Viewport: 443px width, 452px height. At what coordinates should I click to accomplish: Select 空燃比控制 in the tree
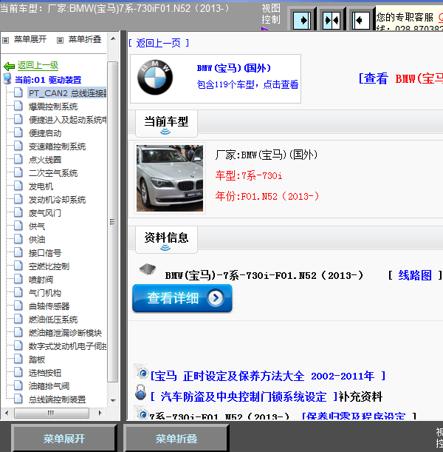point(49,266)
